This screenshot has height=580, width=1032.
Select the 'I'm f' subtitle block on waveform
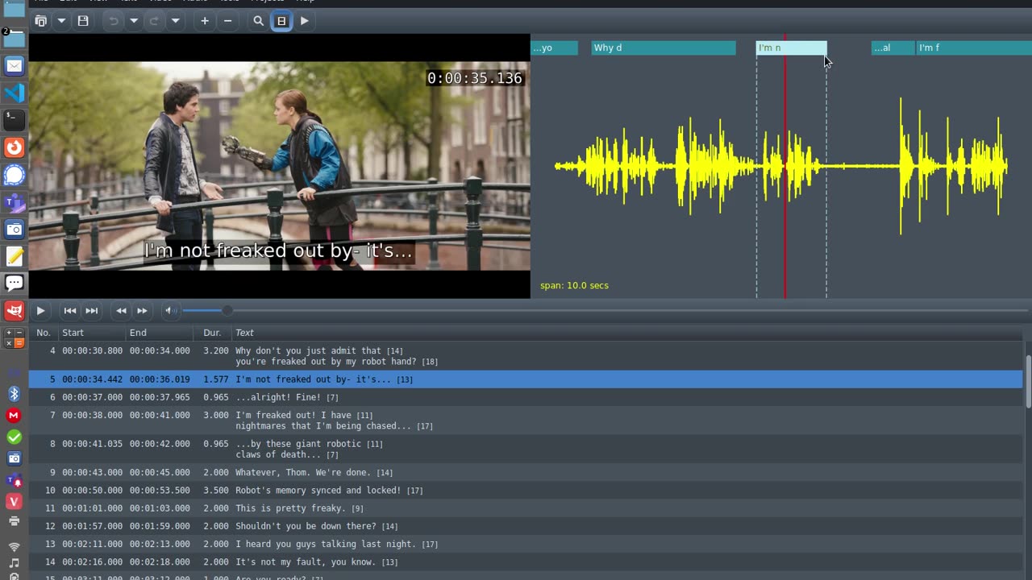974,48
